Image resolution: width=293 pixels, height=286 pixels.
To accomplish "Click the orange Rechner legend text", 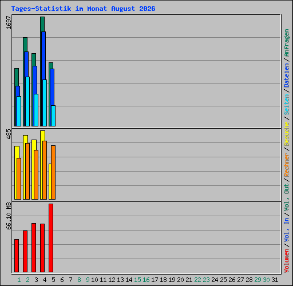I will pyautogui.click(x=286, y=165).
